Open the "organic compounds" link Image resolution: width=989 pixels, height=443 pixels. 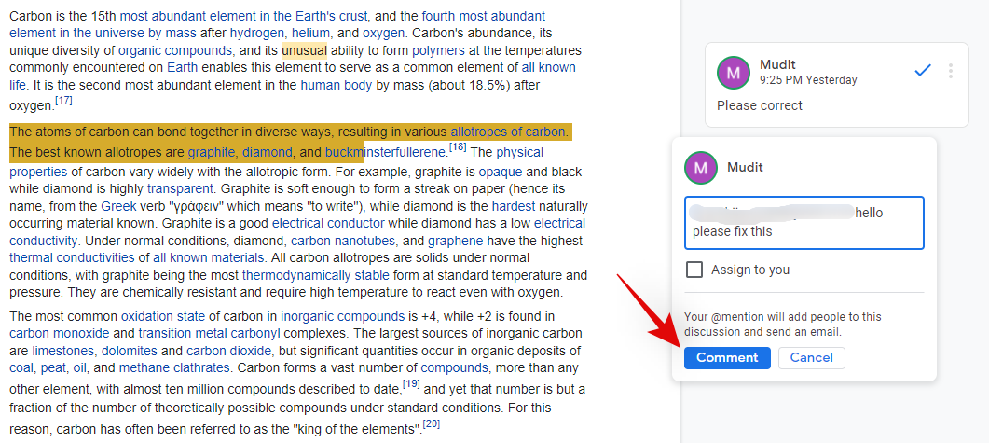tap(175, 50)
